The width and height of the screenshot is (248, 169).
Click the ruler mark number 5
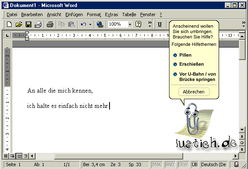105,35
